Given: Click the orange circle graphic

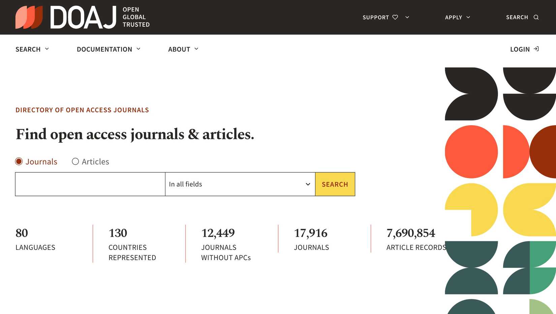Looking at the screenshot, I should 471,152.
